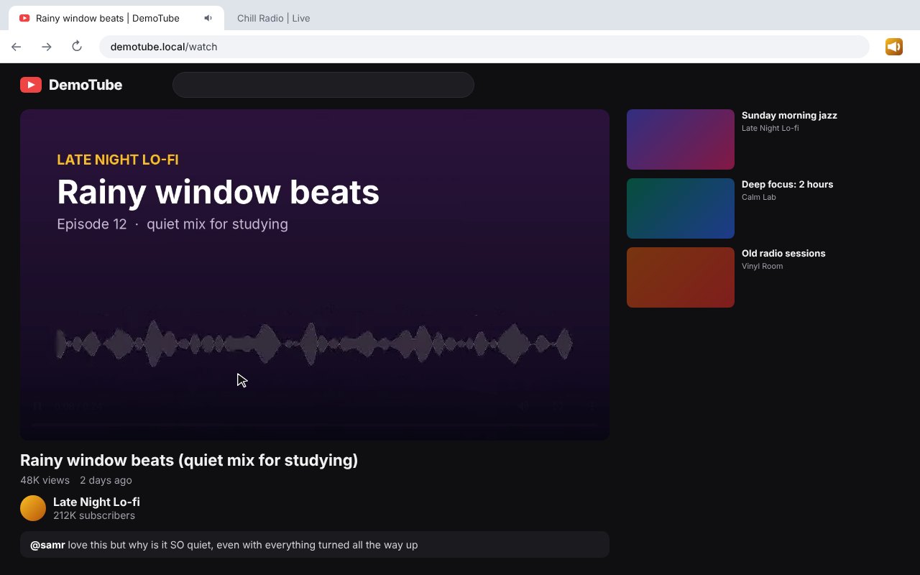Reload the page

coord(77,47)
